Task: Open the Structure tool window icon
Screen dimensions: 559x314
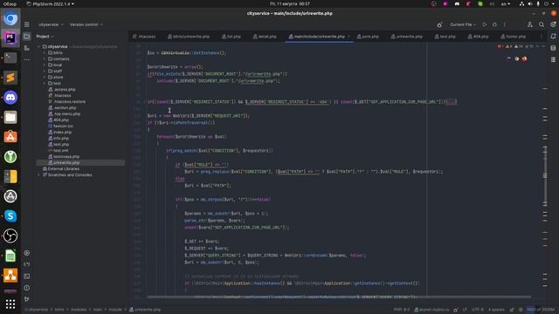Action: tap(27, 48)
